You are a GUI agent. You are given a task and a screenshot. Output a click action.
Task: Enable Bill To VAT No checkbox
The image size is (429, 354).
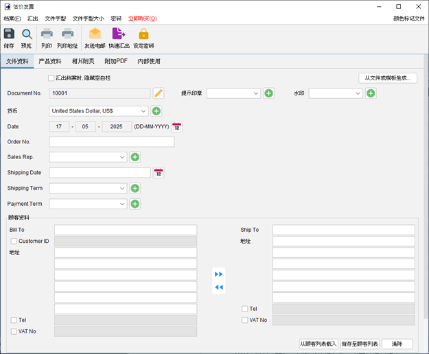pyautogui.click(x=14, y=331)
